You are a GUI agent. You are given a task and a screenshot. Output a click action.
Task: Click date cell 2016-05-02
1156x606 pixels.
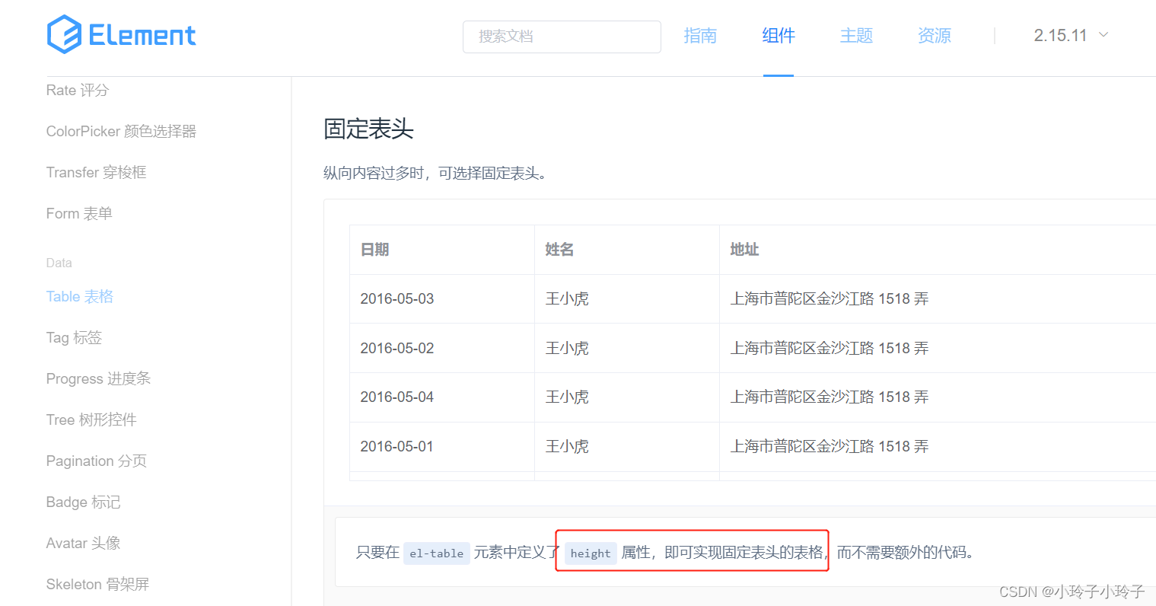pos(396,348)
